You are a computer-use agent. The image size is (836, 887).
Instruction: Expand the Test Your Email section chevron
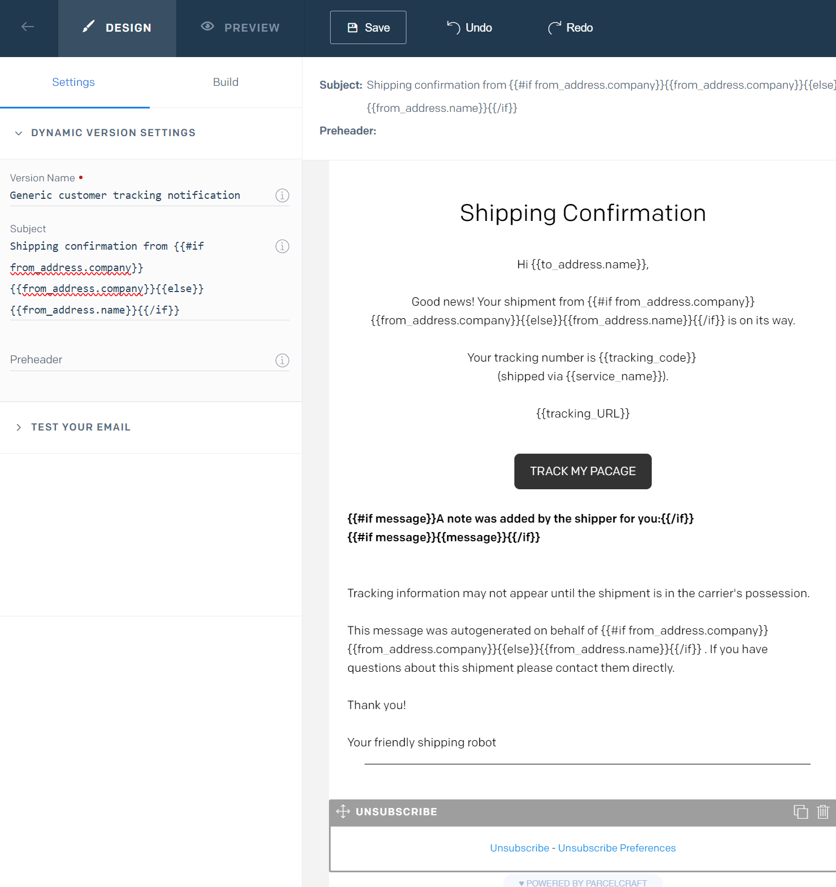[x=19, y=428]
